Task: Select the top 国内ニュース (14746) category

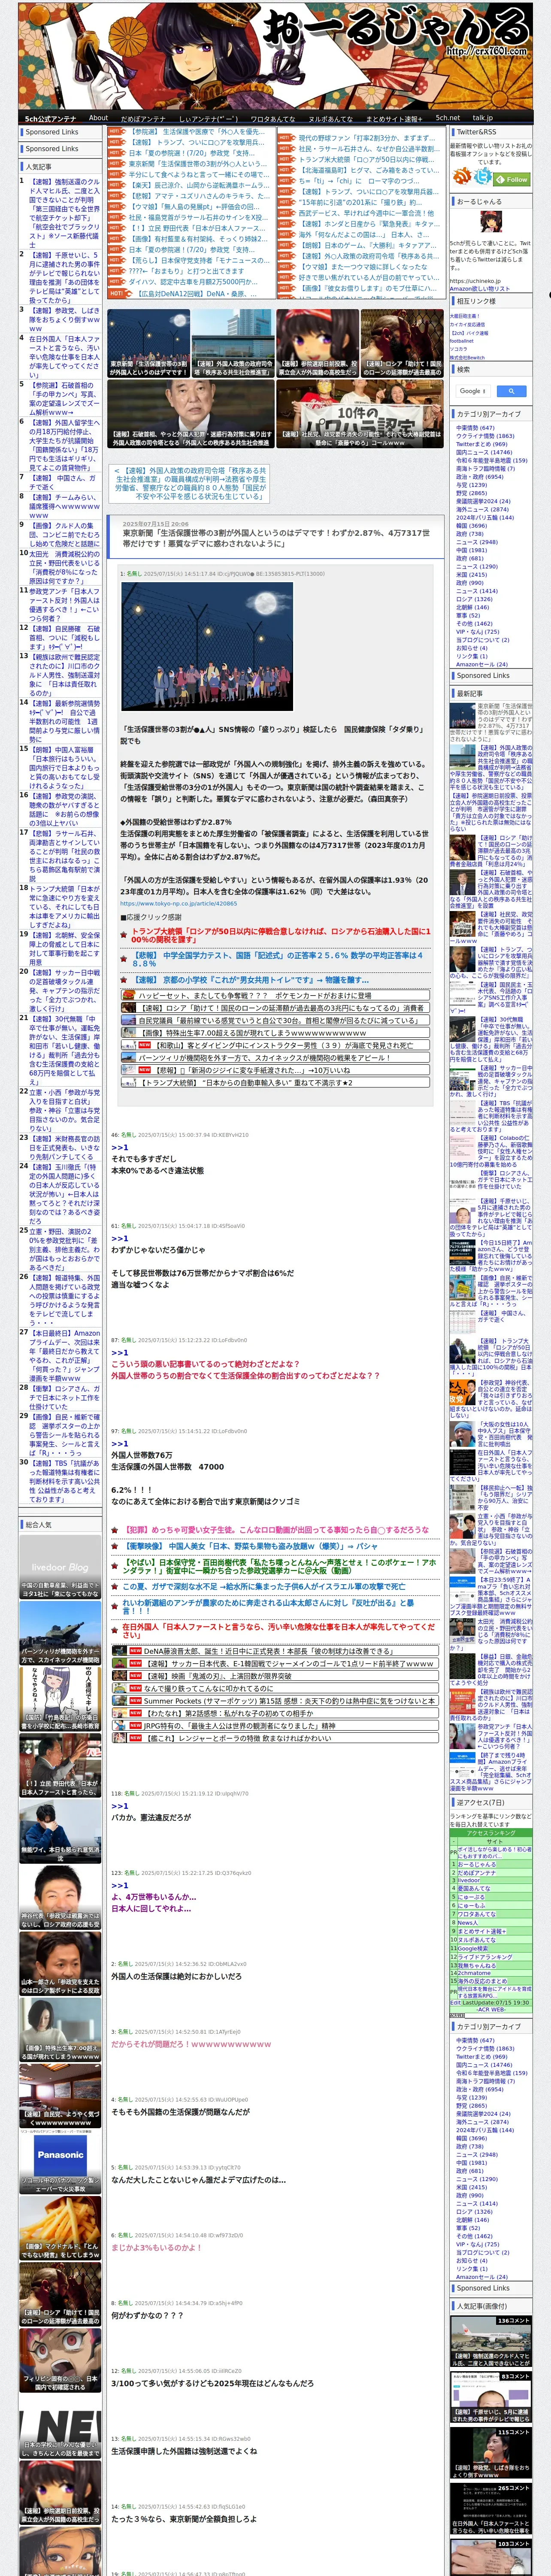Action: pyautogui.click(x=484, y=452)
